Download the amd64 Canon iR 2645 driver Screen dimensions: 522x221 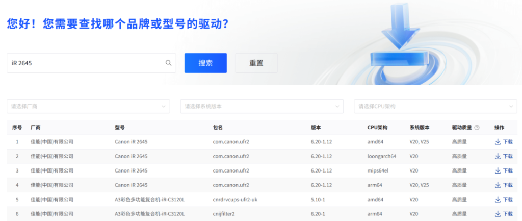coord(503,142)
